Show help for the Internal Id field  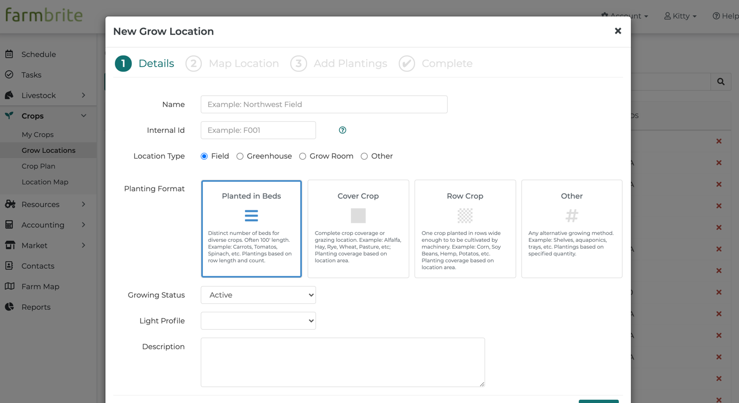(x=342, y=130)
